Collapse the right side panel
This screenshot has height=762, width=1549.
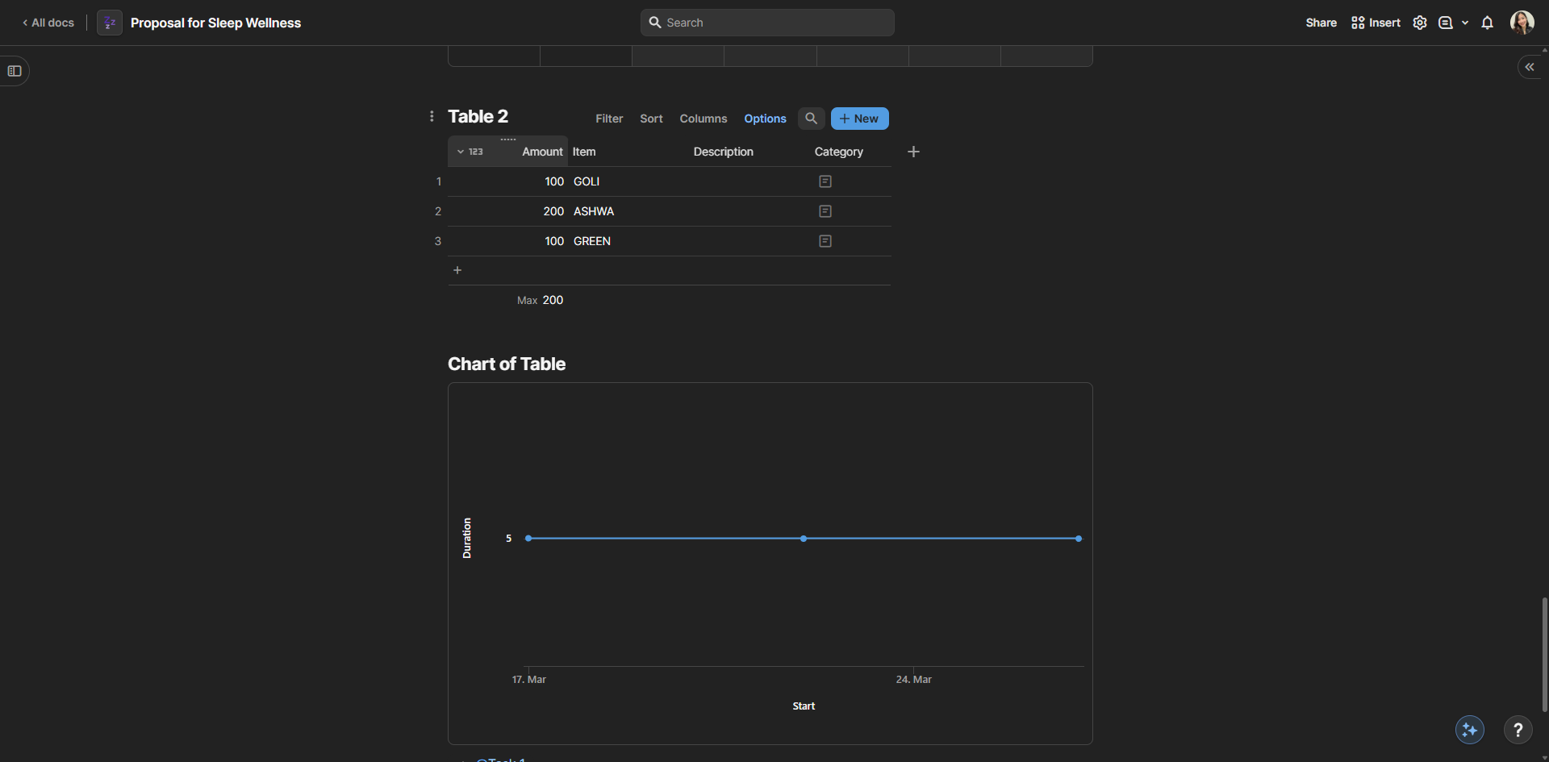click(x=1530, y=67)
